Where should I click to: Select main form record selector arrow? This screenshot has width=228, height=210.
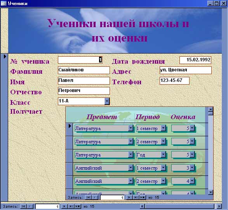5,56
